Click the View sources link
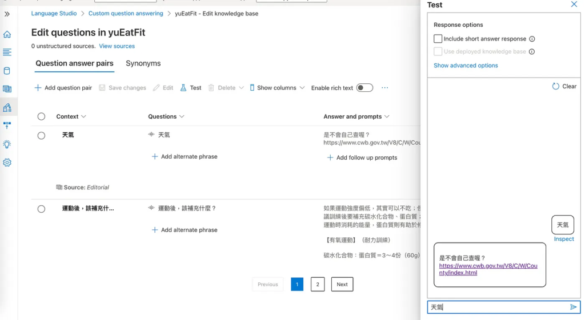Viewport: 585px width, 320px height. (x=117, y=46)
